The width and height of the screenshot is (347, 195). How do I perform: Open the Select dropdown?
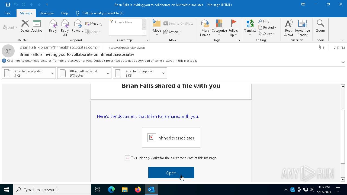(x=267, y=34)
